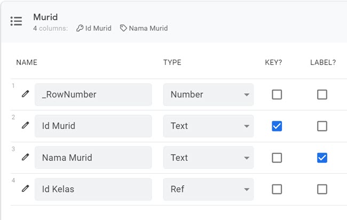Edit the _RowNumber column with its pencil icon
The image size is (347, 220).
click(26, 94)
